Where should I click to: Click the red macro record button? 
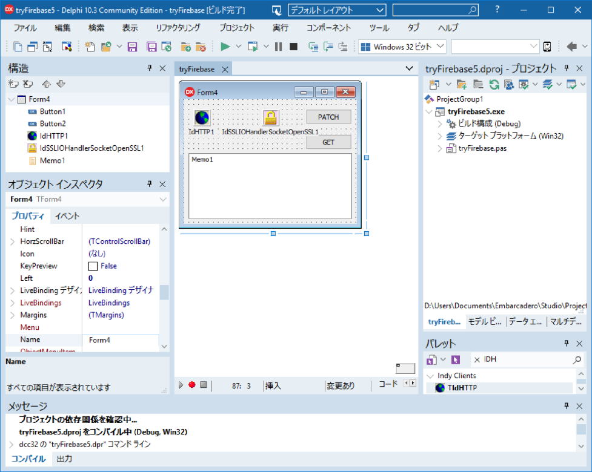(192, 384)
